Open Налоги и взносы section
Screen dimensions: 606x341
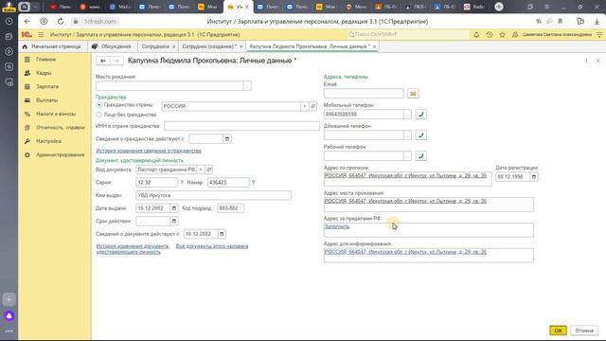coord(55,114)
